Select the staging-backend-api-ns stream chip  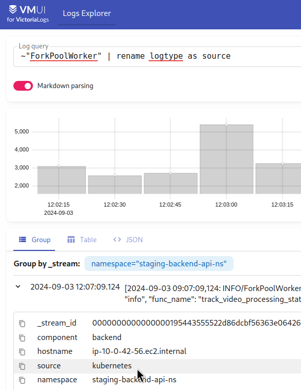[159, 263]
